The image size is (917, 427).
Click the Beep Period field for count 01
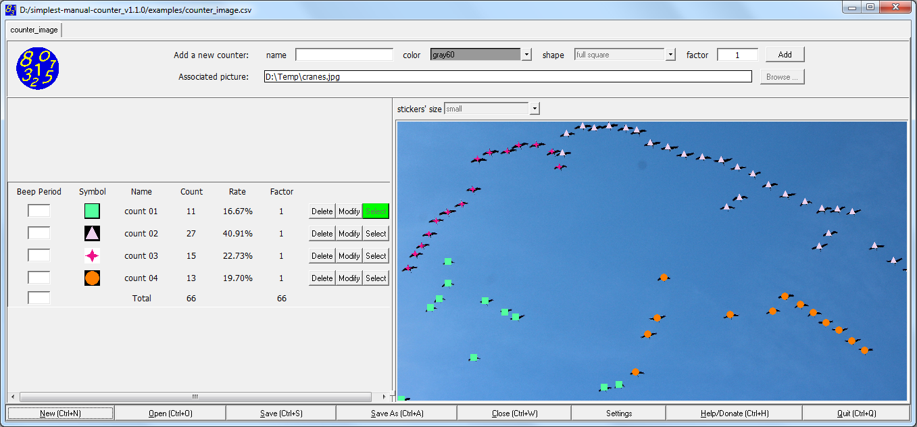39,211
